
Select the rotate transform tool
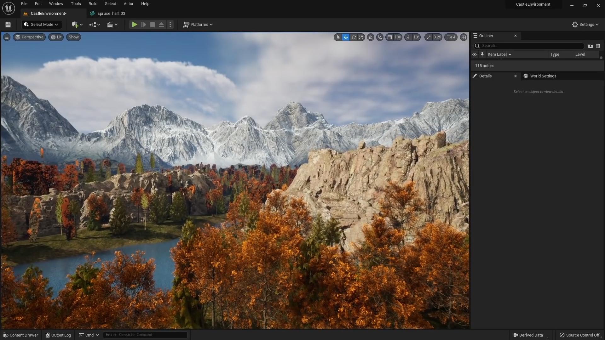click(x=354, y=37)
